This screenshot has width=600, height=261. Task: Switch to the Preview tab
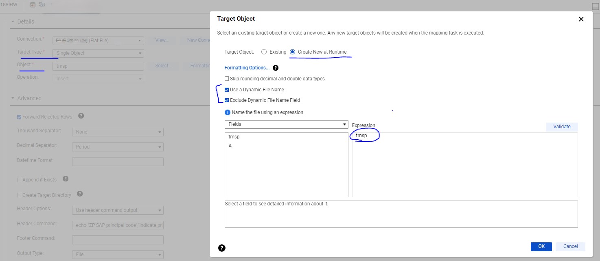9,4
